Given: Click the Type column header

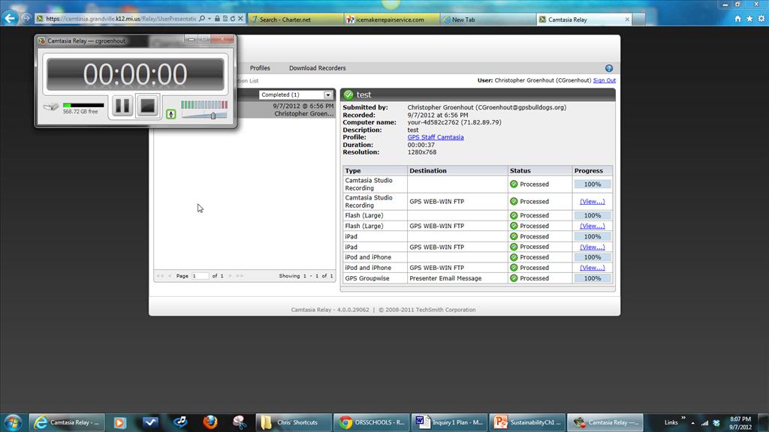Looking at the screenshot, I should pos(375,170).
